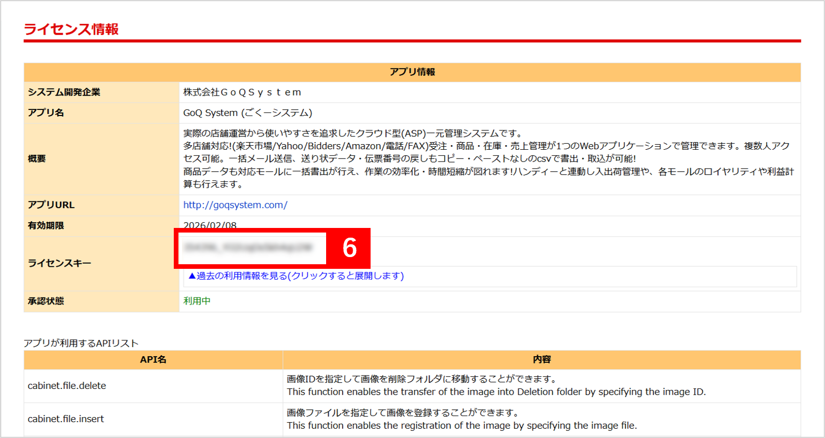Click the blurred license key value
The image size is (825, 438).
click(248, 248)
